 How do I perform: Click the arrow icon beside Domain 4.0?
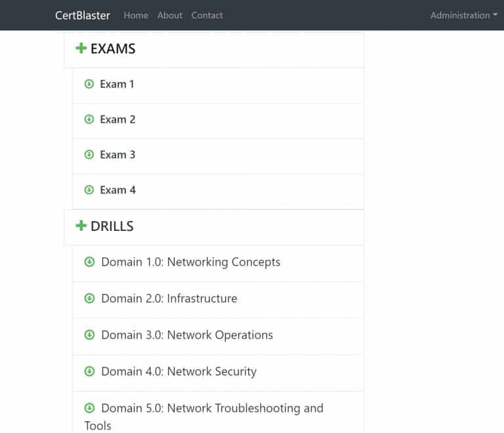coord(90,372)
